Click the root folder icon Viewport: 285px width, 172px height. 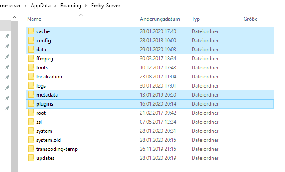click(x=31, y=113)
